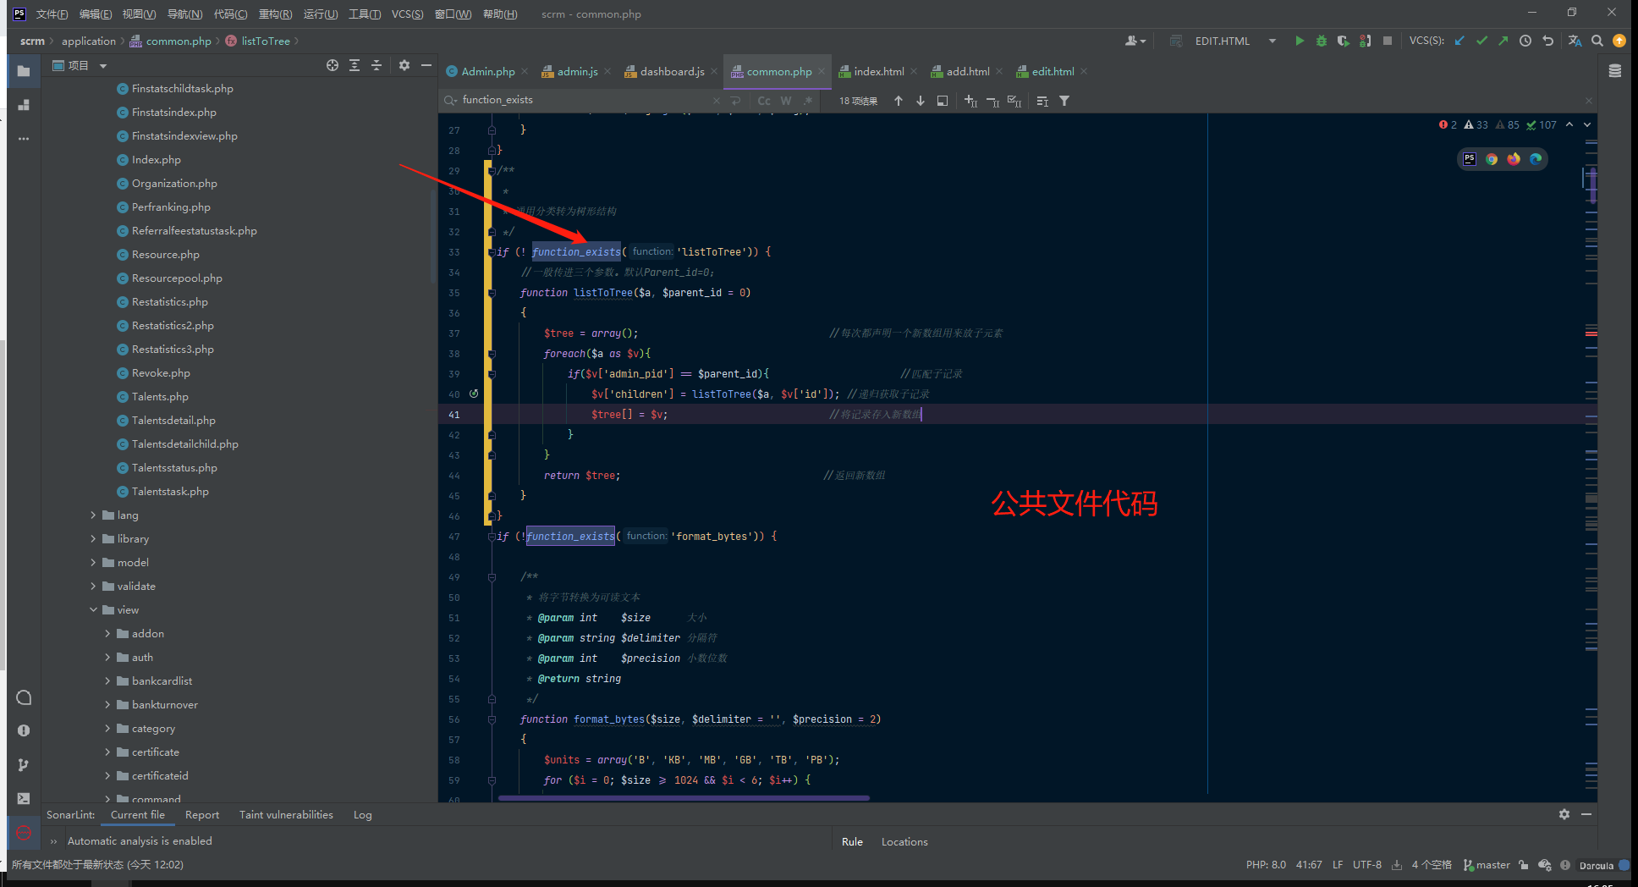Image resolution: width=1638 pixels, height=887 pixels.
Task: Expand the library folder
Action: pos(93,538)
